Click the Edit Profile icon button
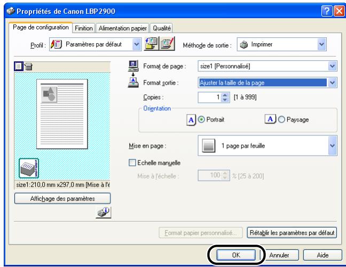Screen dimensions: 346x267 point(167,44)
